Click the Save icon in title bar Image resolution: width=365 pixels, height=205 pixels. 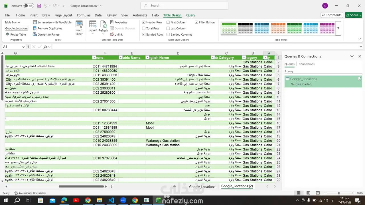[x=39, y=6]
